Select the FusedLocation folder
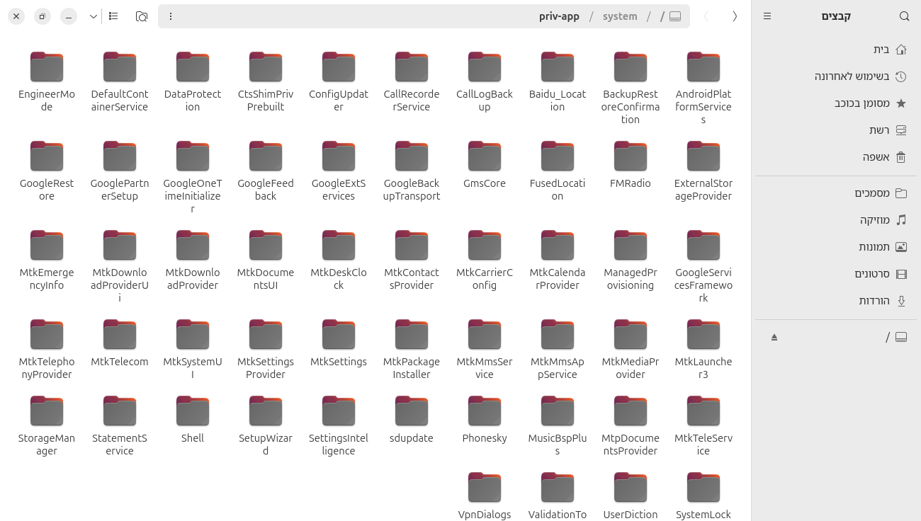The width and height of the screenshot is (921, 521). (558, 171)
